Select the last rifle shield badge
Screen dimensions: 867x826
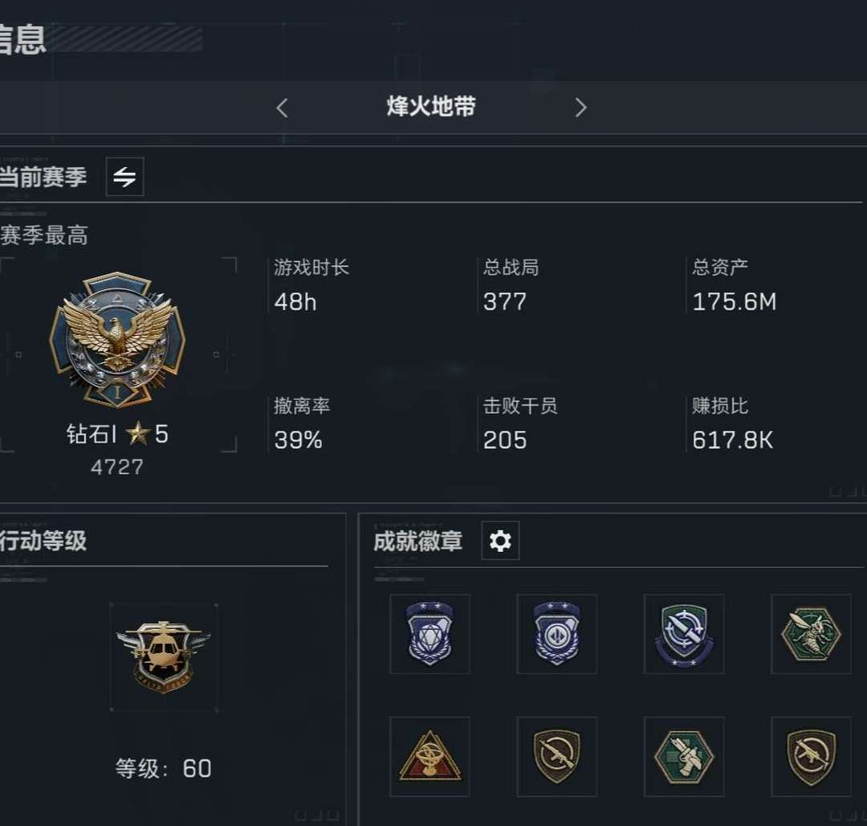pos(811,757)
